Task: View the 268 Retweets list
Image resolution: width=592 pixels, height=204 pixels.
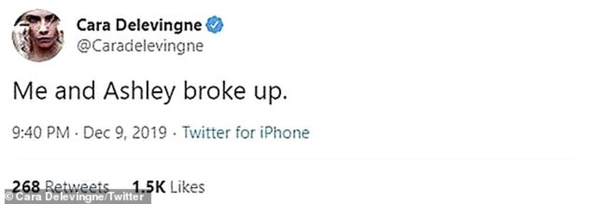Action: coord(61,187)
